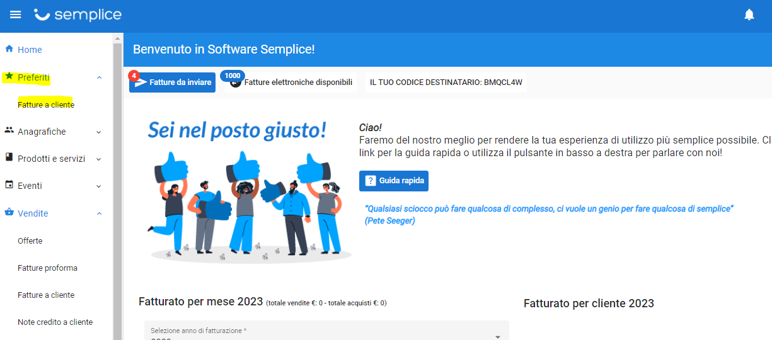Click the blue 1000 counter badge
The height and width of the screenshot is (340, 772).
[x=233, y=76]
